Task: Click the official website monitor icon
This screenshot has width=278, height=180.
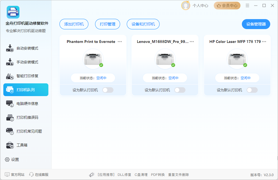Action: 7,174
